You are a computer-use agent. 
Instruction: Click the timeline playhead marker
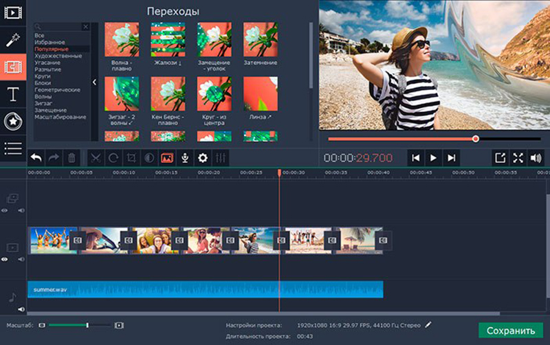(x=280, y=173)
